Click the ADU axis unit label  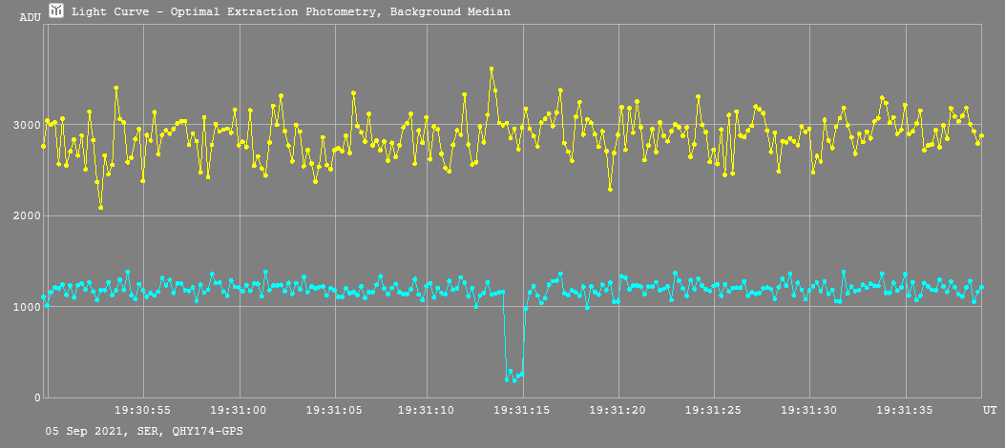click(31, 18)
